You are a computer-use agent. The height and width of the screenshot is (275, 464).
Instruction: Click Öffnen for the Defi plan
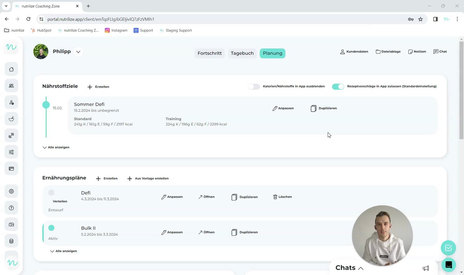tap(206, 197)
